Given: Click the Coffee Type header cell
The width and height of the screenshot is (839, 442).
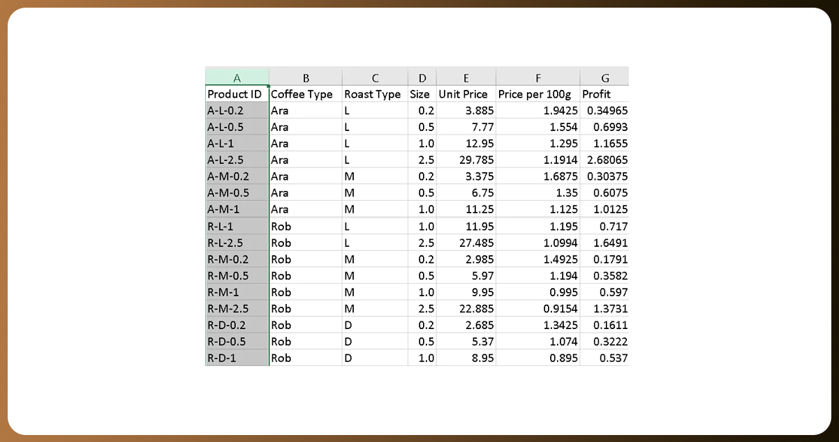Looking at the screenshot, I should coord(305,94).
